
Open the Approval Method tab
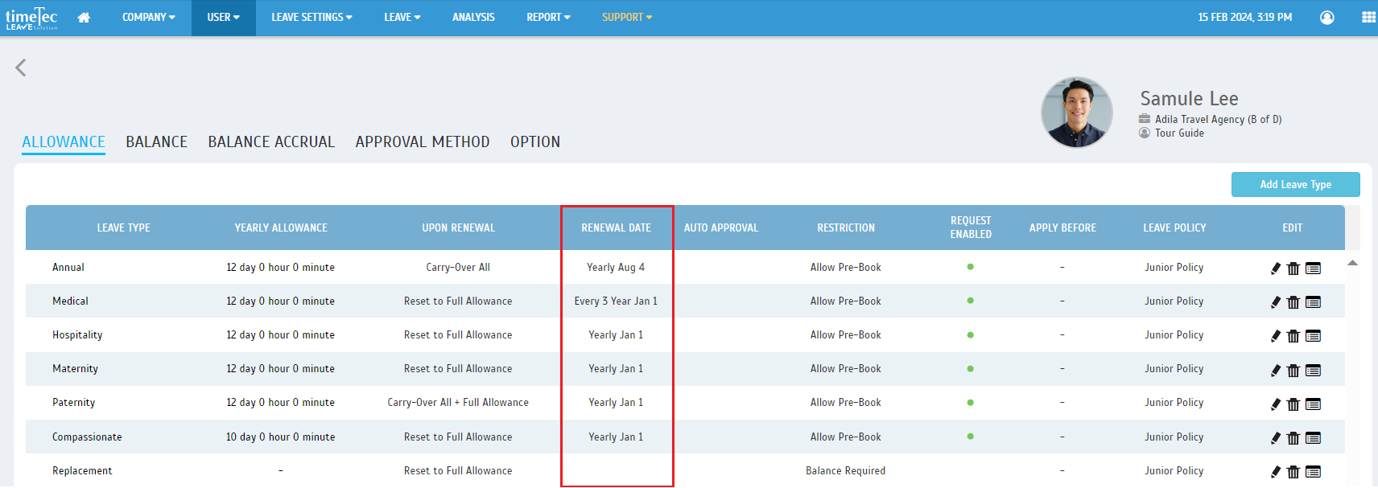point(422,142)
